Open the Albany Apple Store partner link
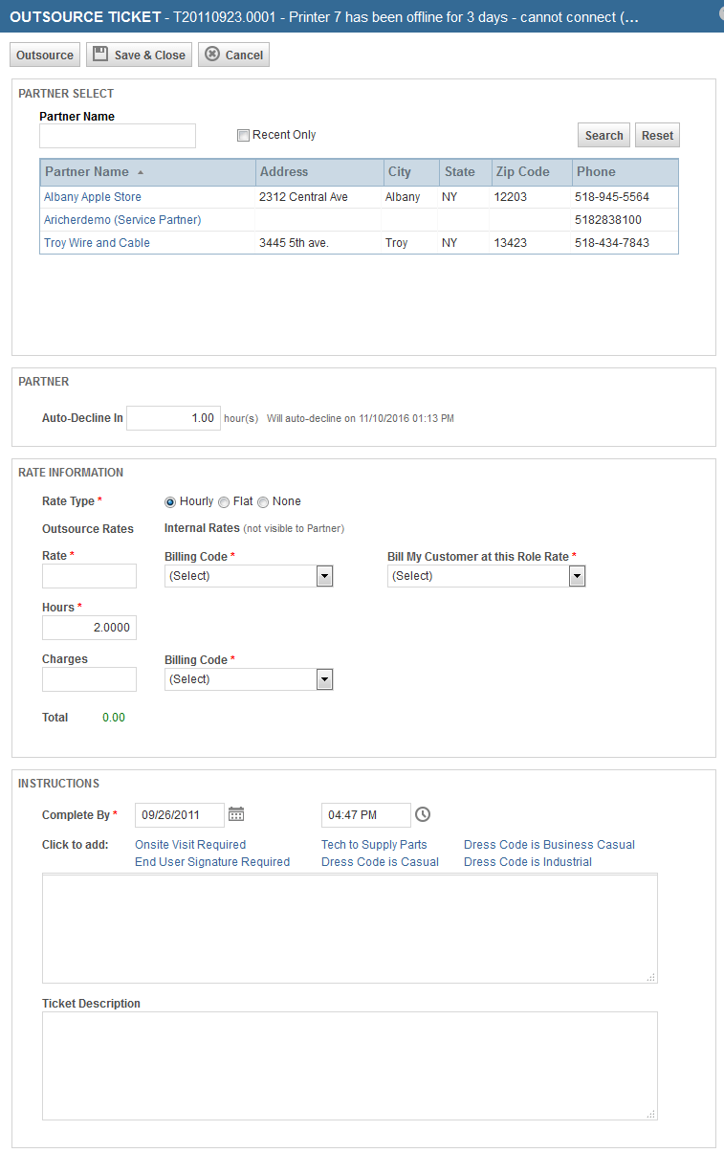The image size is (724, 1153). pyautogui.click(x=92, y=196)
